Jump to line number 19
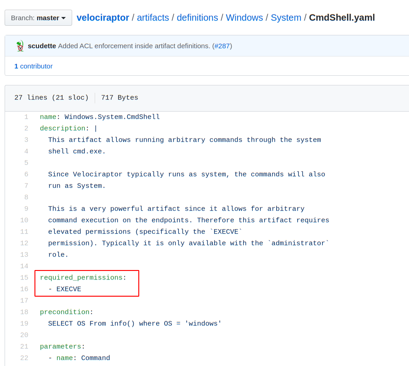Image resolution: width=409 pixels, height=366 pixels. [24, 324]
